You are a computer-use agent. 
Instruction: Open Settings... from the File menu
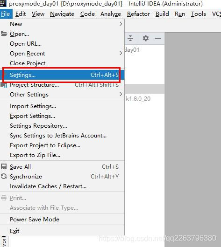[x=62, y=75]
